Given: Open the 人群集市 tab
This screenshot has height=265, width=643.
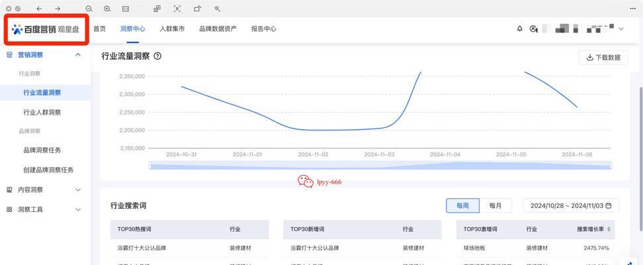Looking at the screenshot, I should coord(172,28).
